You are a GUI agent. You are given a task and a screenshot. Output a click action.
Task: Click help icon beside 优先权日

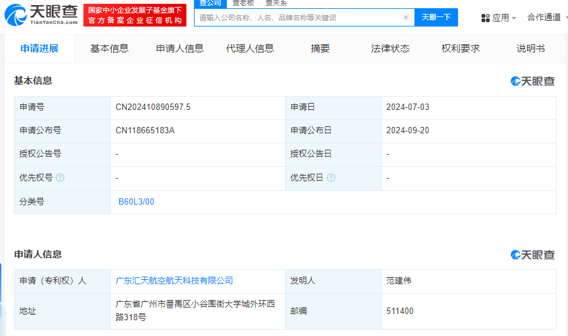(331, 178)
